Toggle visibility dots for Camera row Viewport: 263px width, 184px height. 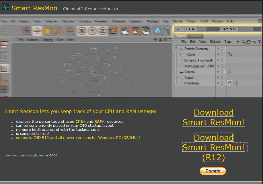[222, 72]
